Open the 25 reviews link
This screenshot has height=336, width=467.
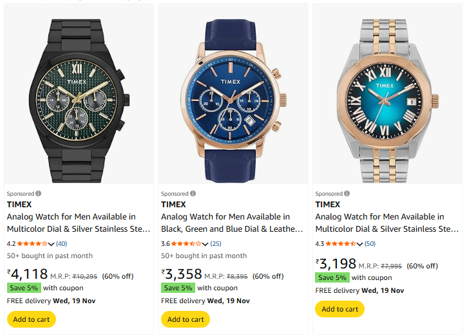pyautogui.click(x=216, y=244)
